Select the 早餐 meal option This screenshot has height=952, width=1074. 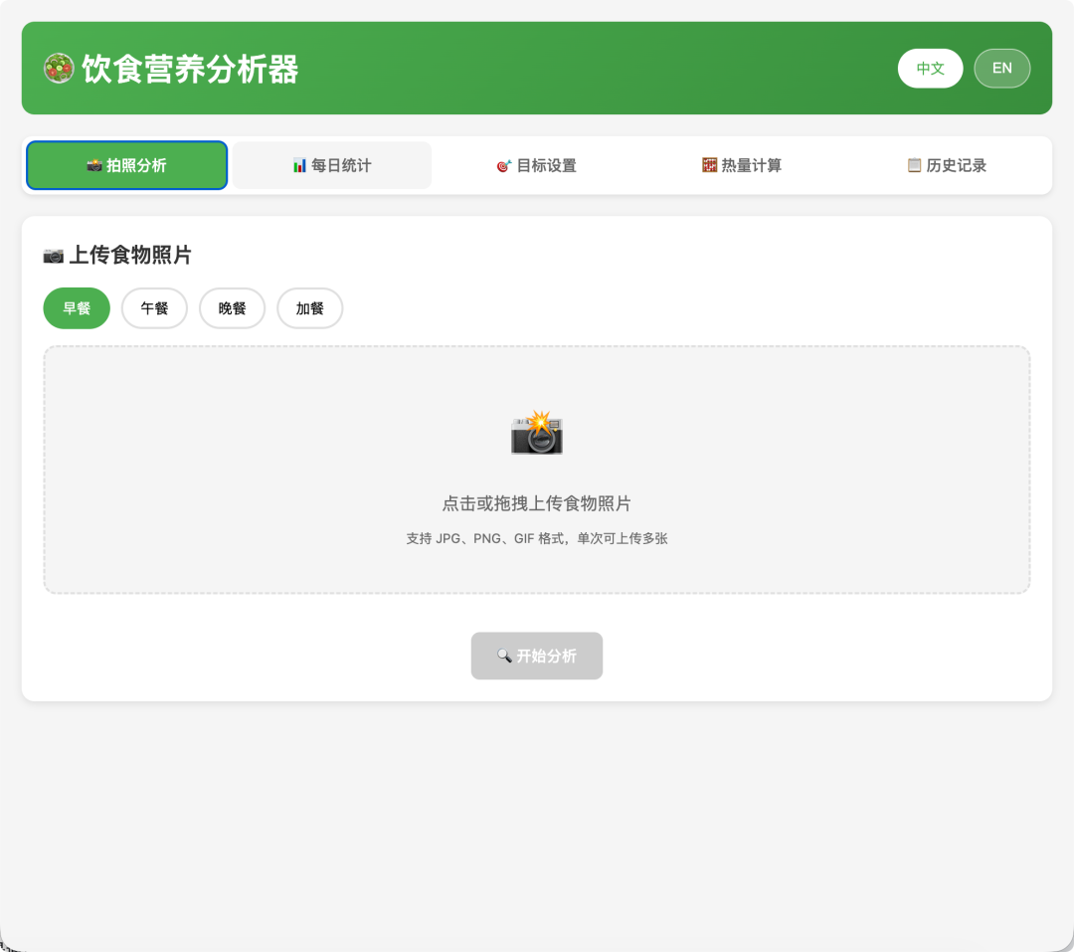(x=77, y=308)
